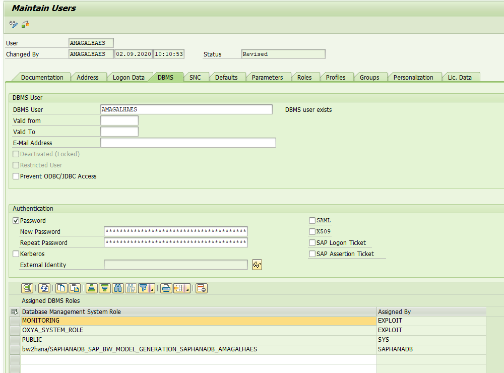Click the glasses button beside External Identity
The width and height of the screenshot is (504, 373).
(257, 265)
